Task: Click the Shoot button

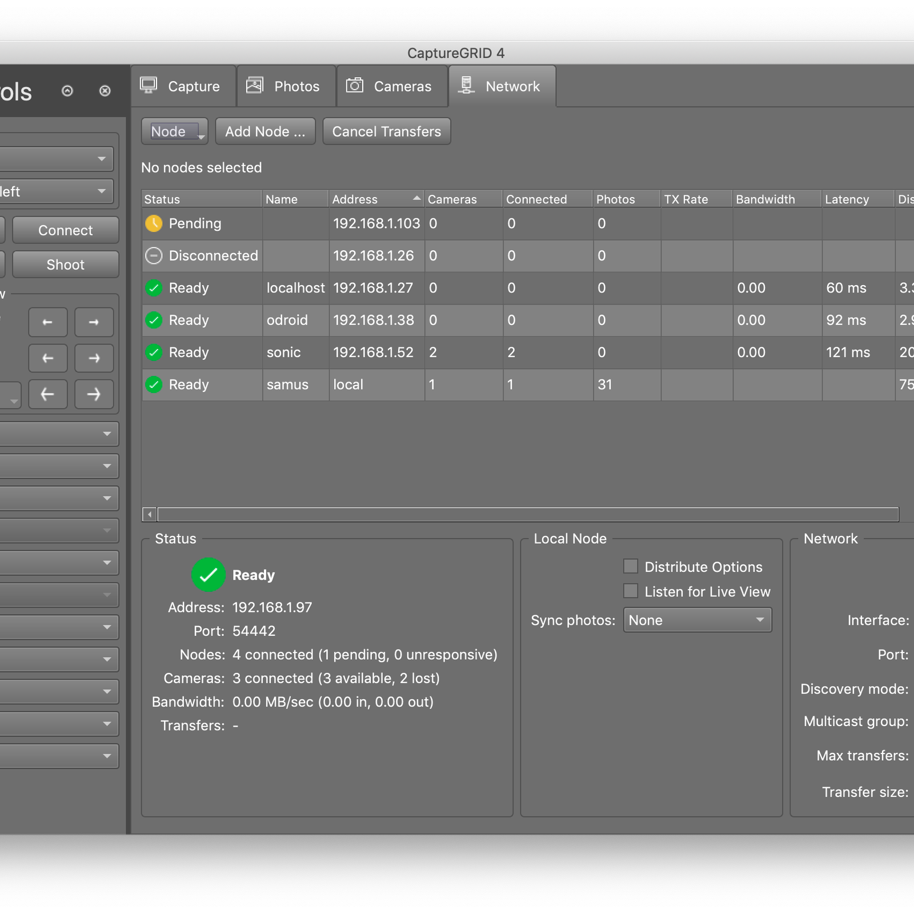Action: pos(65,264)
